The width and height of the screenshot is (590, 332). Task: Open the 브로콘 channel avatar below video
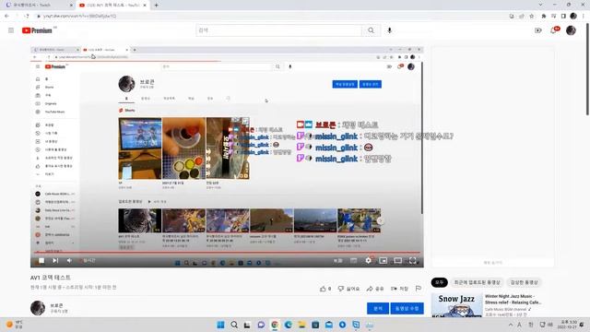(38, 307)
